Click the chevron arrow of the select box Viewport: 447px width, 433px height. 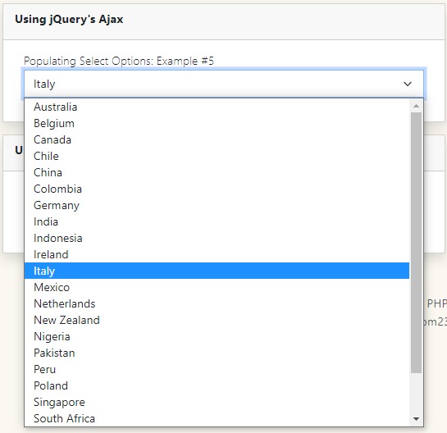pyautogui.click(x=408, y=84)
